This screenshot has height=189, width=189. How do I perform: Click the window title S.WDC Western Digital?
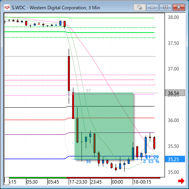pos(56,8)
